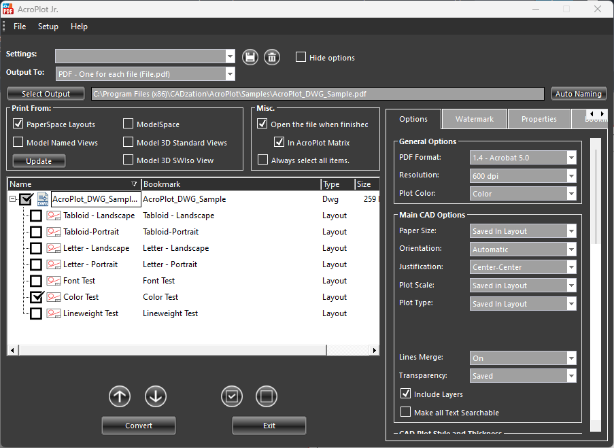Click the Select Output button
The width and height of the screenshot is (614, 448).
pyautogui.click(x=46, y=94)
